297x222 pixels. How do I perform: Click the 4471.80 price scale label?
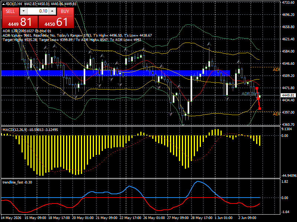pos(288,88)
